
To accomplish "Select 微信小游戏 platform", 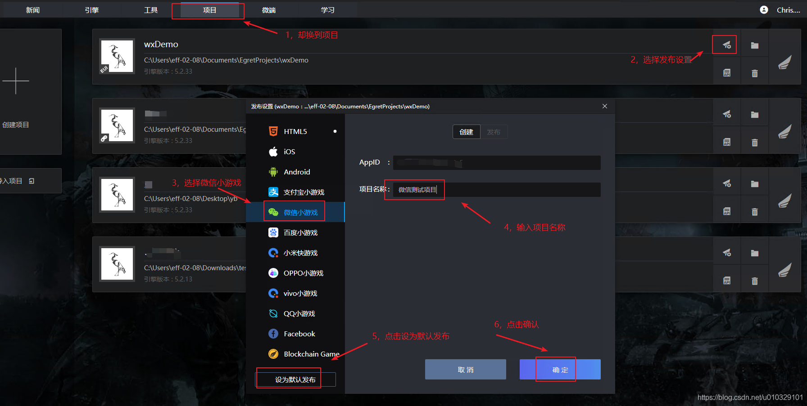I will click(x=295, y=212).
